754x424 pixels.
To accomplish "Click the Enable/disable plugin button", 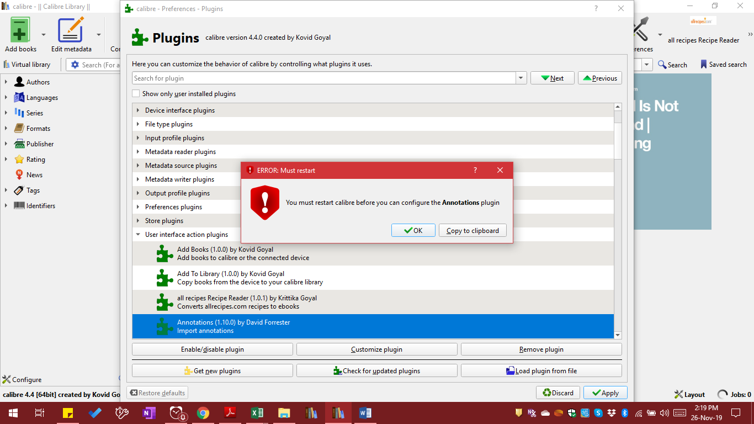I will click(213, 349).
